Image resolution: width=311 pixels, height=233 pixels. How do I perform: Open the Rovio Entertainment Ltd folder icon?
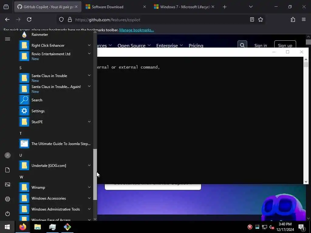(24, 56)
